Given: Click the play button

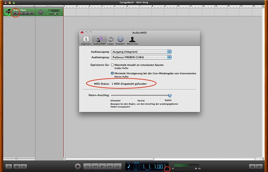Looking at the screenshot, I should tap(103, 166).
